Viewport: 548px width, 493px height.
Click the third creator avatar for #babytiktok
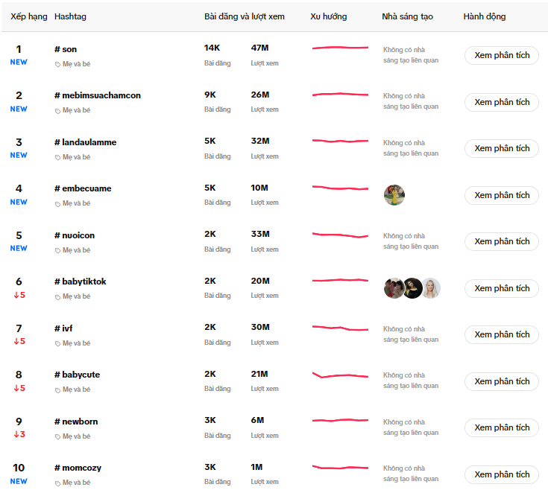[x=431, y=288]
